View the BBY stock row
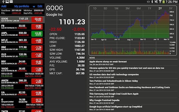 coord(22,62)
